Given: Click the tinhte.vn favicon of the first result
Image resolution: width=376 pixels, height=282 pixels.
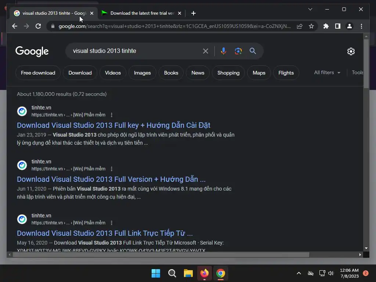Looking at the screenshot, I should pos(22,111).
